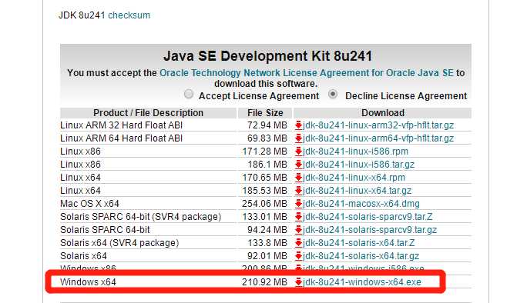Click the 254.06 MB file size cell
The image size is (517, 303).
coord(264,204)
